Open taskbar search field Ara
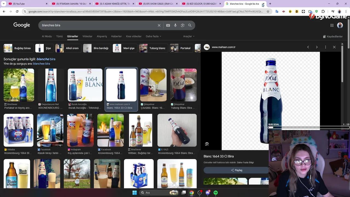Image resolution: width=350 pixels, height=197 pixels. (159, 193)
